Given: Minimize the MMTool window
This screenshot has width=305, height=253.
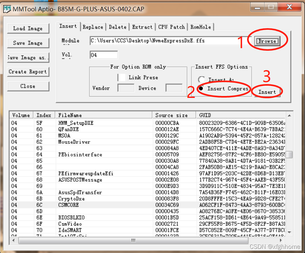Looking at the screenshot, I should 257,7.
